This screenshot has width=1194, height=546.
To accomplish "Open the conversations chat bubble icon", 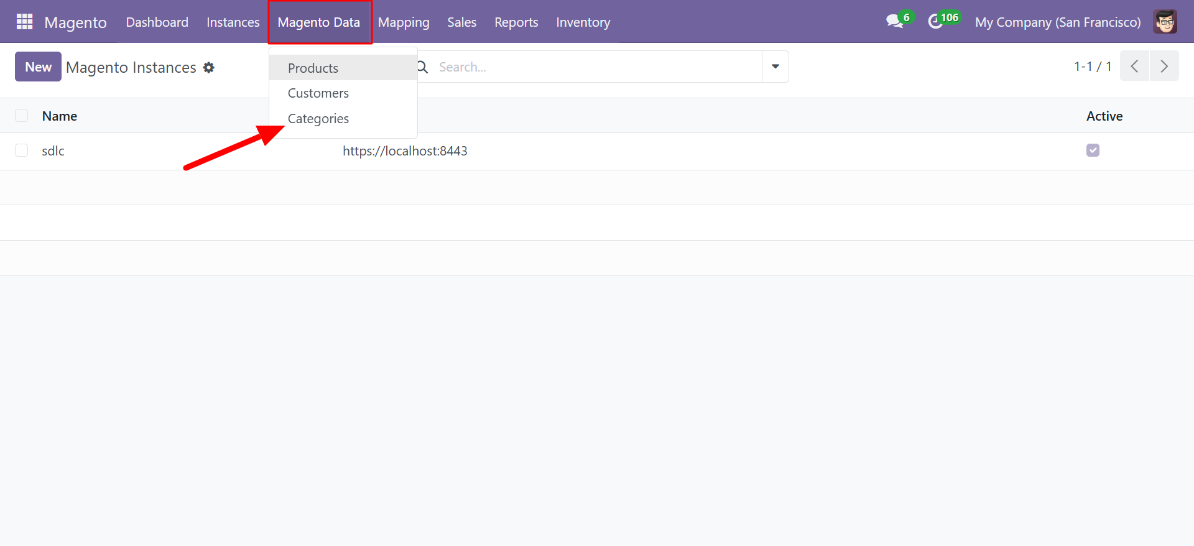I will 894,21.
